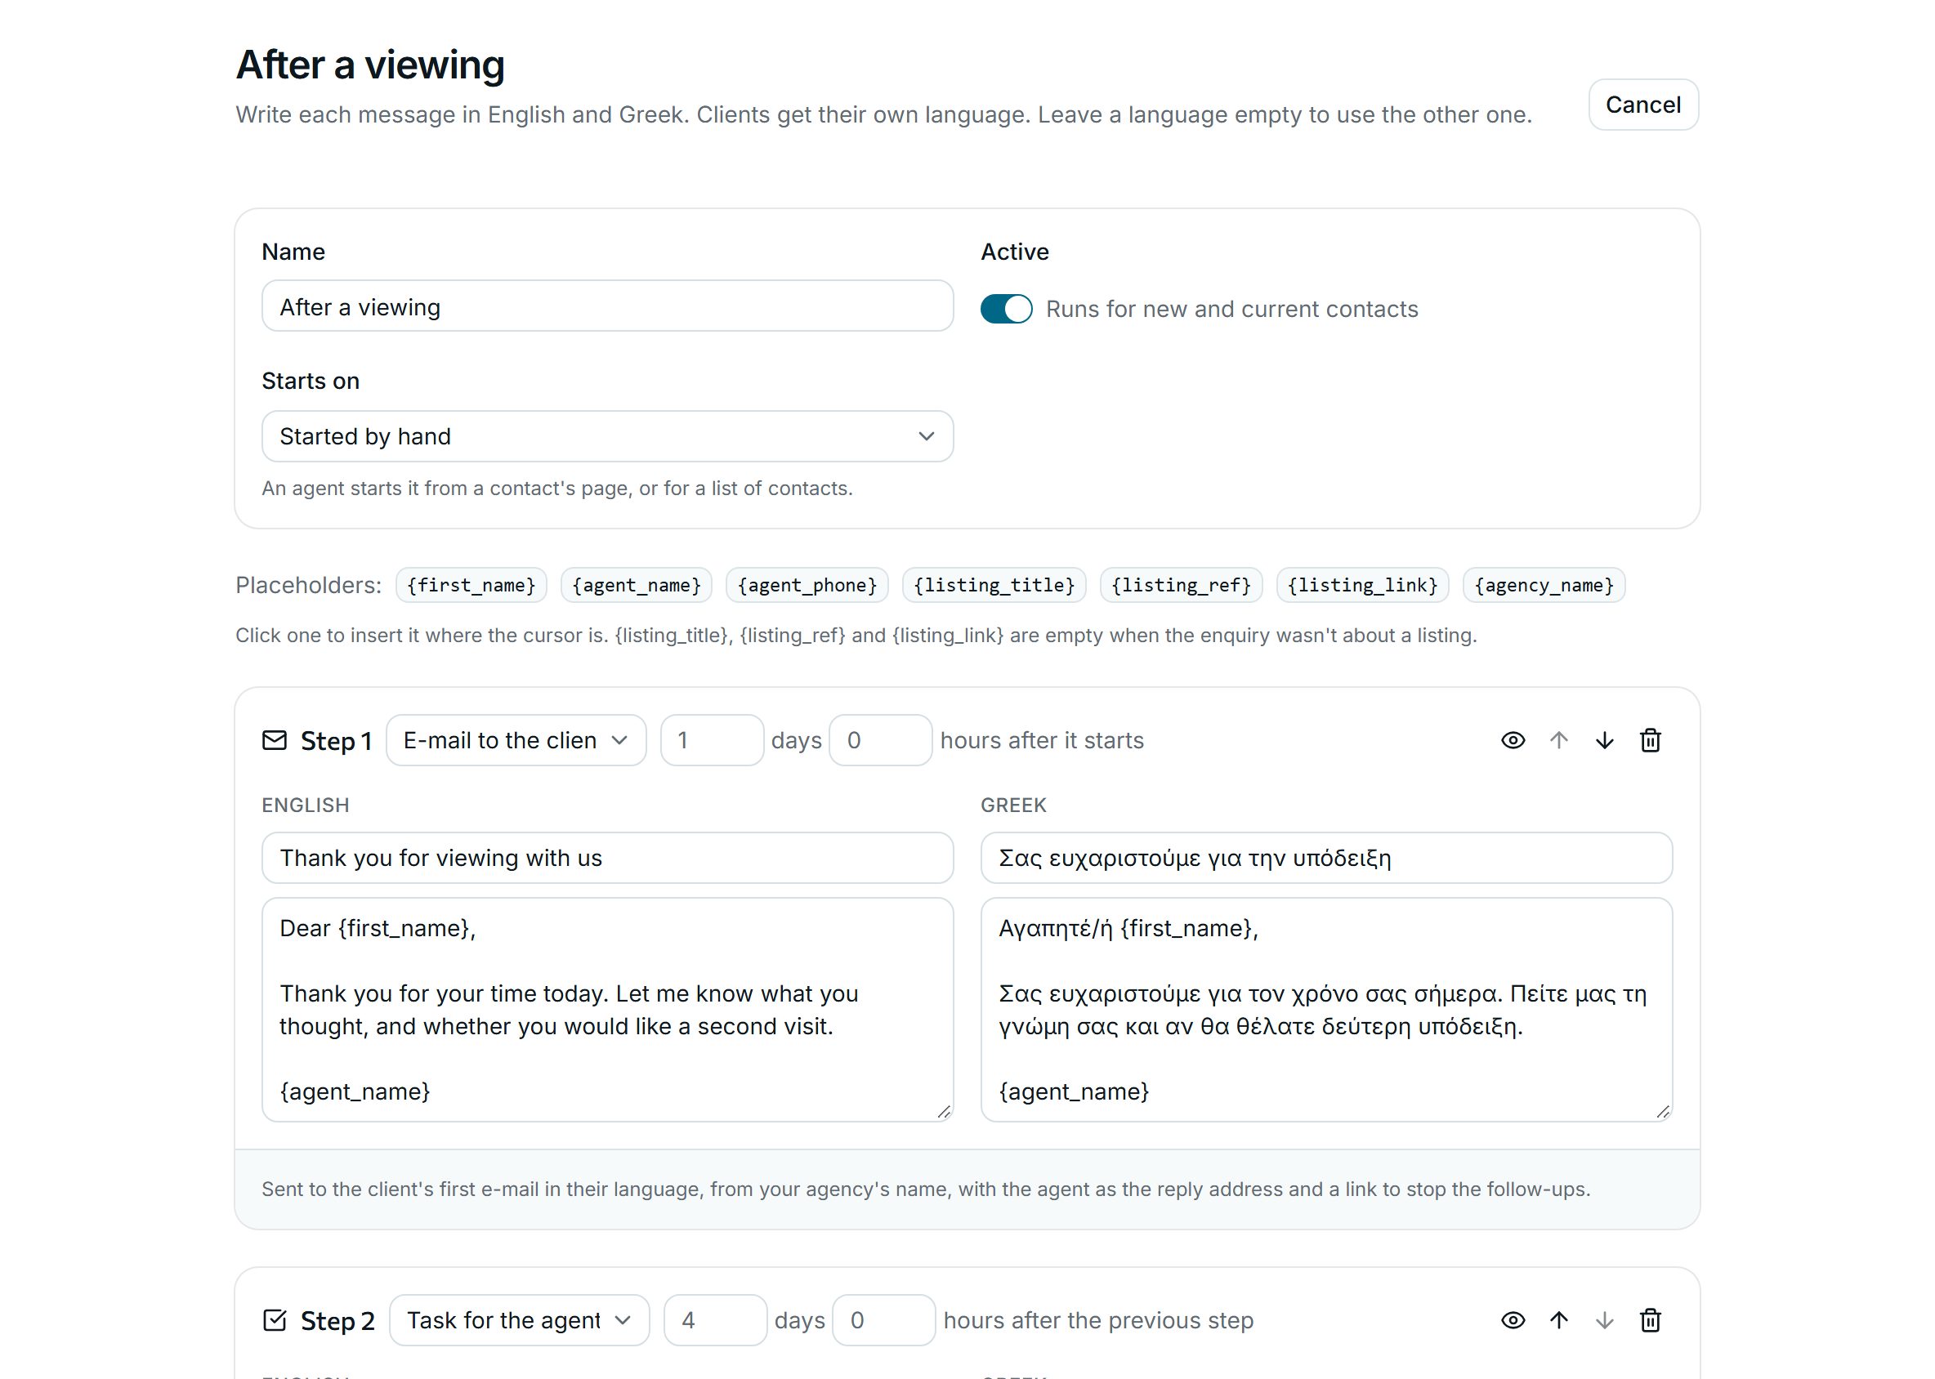The image size is (1935, 1379).
Task: Click the checkbox icon beside Step 2
Action: pos(275,1320)
